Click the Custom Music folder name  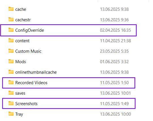coord(28,51)
